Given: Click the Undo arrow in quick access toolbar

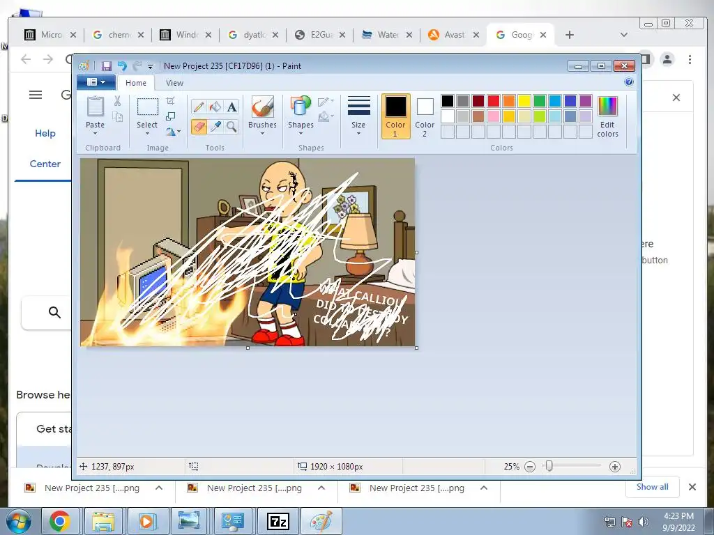Looking at the screenshot, I should (x=122, y=66).
